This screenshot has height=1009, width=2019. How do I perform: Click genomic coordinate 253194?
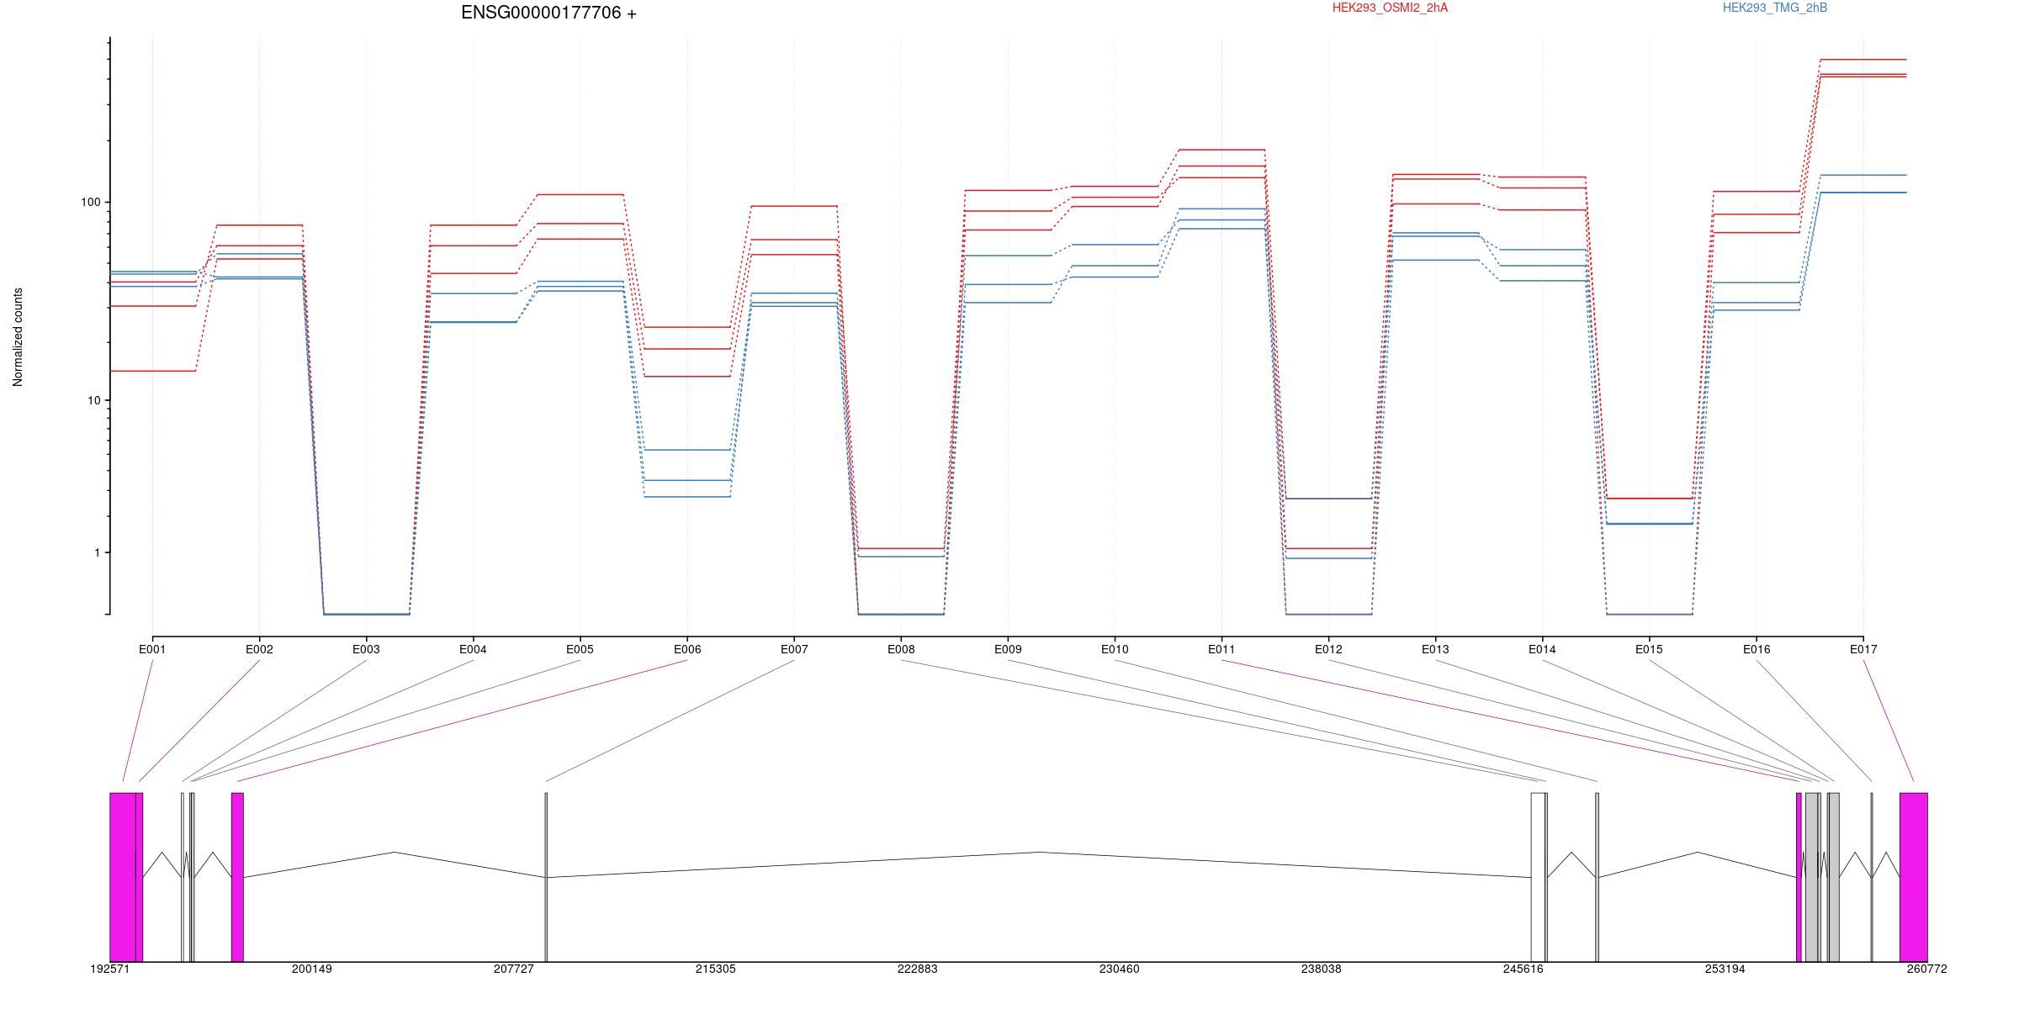[1725, 969]
